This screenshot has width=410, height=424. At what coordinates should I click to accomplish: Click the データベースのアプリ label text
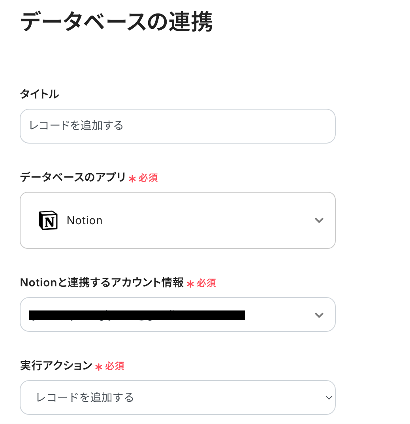[x=73, y=177]
